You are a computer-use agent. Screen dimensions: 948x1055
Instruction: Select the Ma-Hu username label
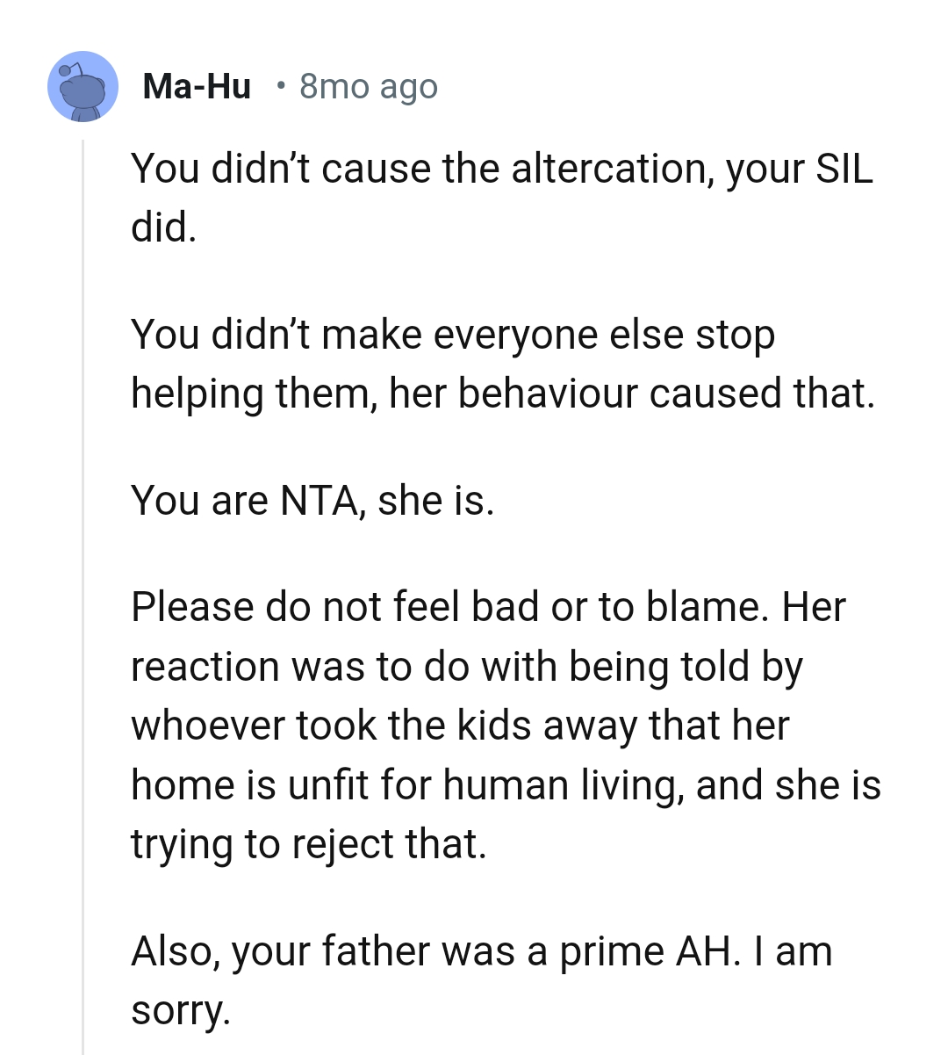[197, 85]
